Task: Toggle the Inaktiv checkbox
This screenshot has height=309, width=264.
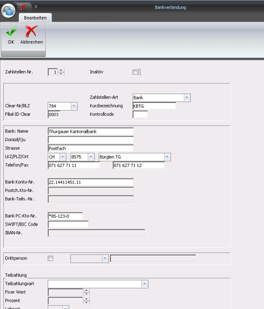Action: coord(135,72)
